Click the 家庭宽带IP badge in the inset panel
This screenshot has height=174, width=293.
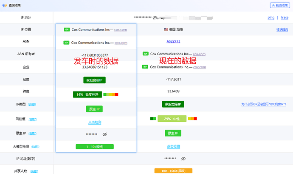pyautogui.click(x=94, y=80)
